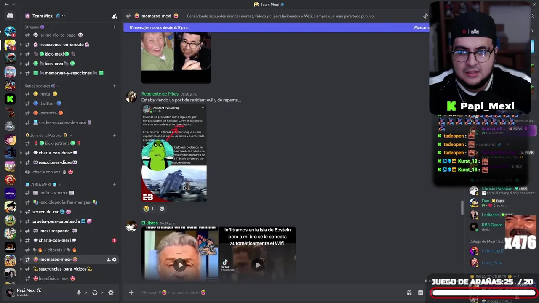The width and height of the screenshot is (539, 303).
Task: Open the prueba-para-papulandia channel
Action: 70,221
